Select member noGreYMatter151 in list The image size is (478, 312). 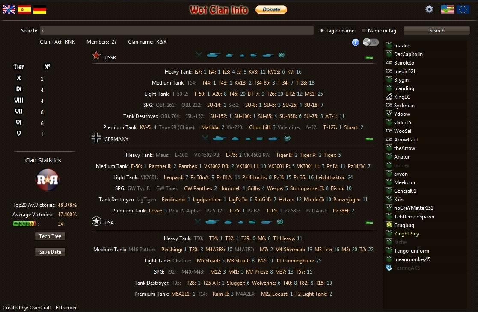tap(413, 208)
